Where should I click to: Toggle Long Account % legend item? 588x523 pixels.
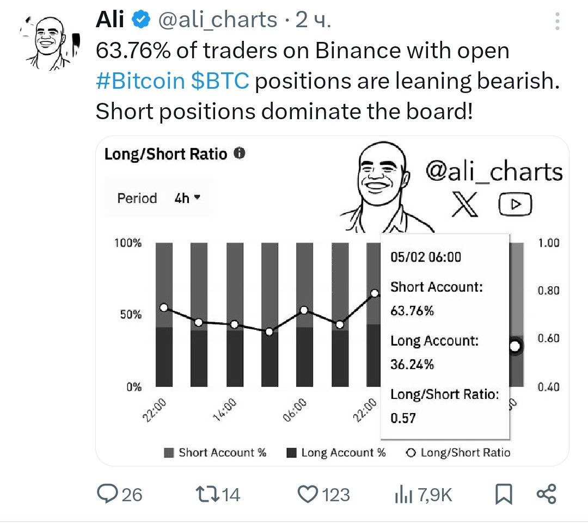point(336,452)
